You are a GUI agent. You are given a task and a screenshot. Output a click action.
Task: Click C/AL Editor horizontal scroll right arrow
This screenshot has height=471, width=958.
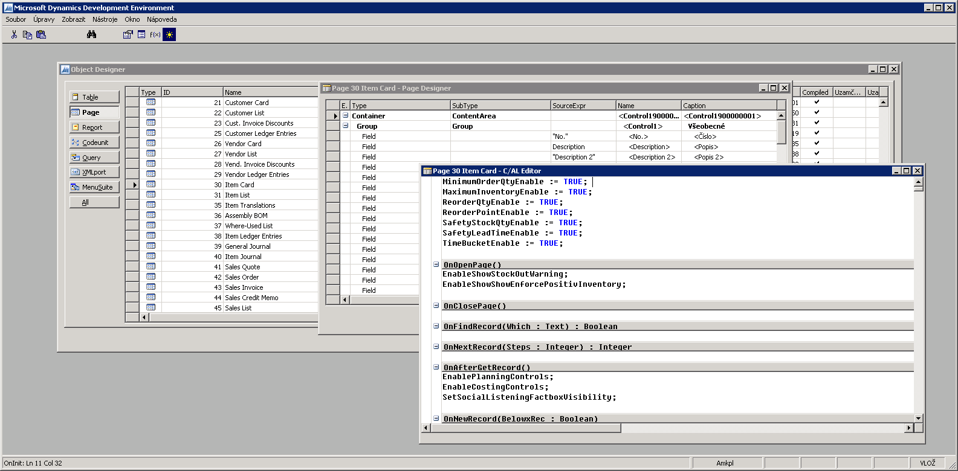(908, 428)
